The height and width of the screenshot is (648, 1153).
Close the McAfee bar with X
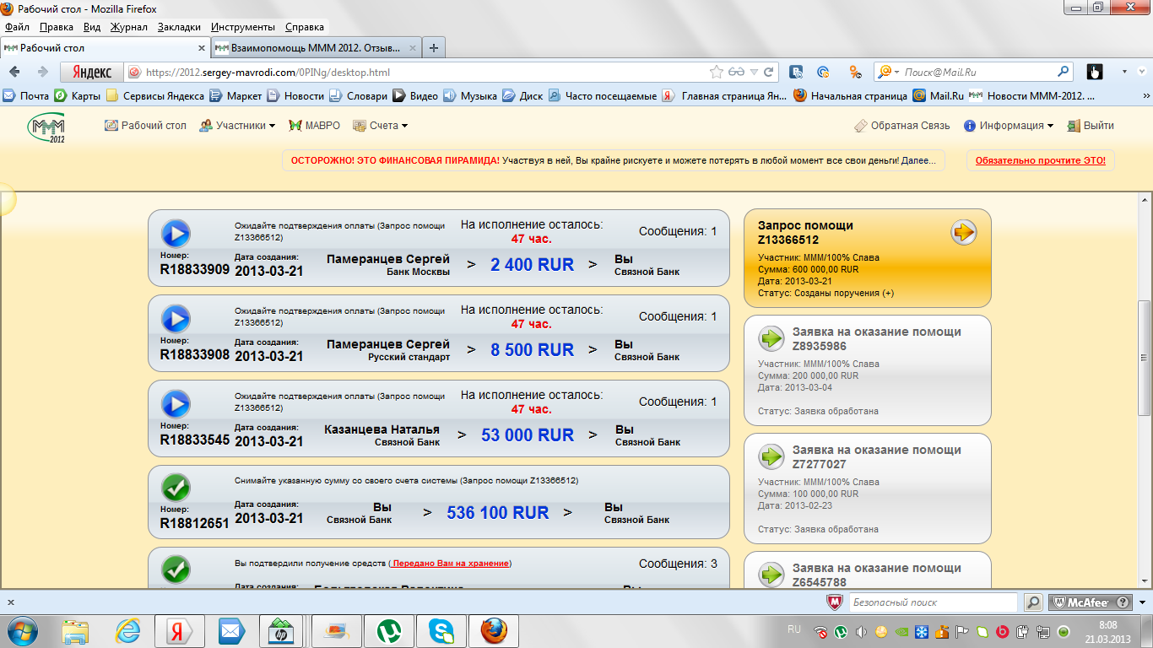(x=11, y=602)
